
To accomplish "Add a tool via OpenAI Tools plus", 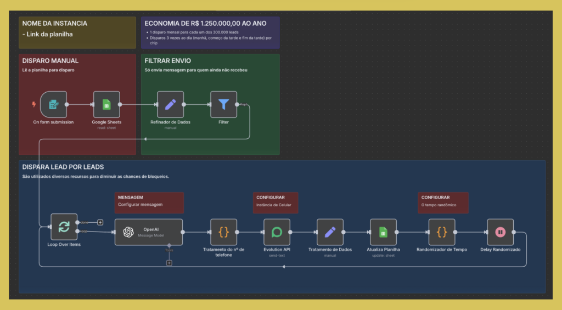I will 169,263.
